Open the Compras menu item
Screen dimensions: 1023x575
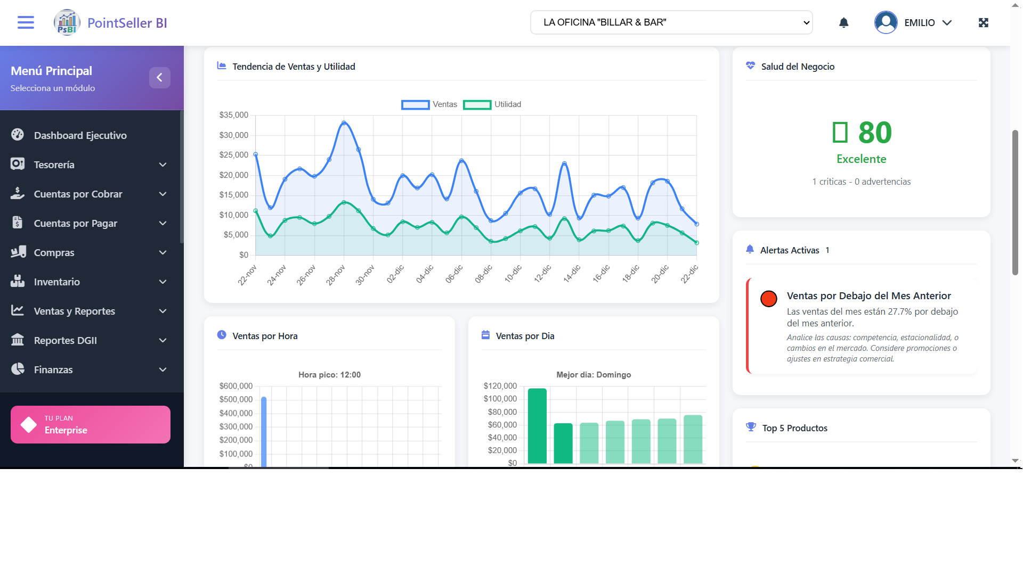point(54,252)
